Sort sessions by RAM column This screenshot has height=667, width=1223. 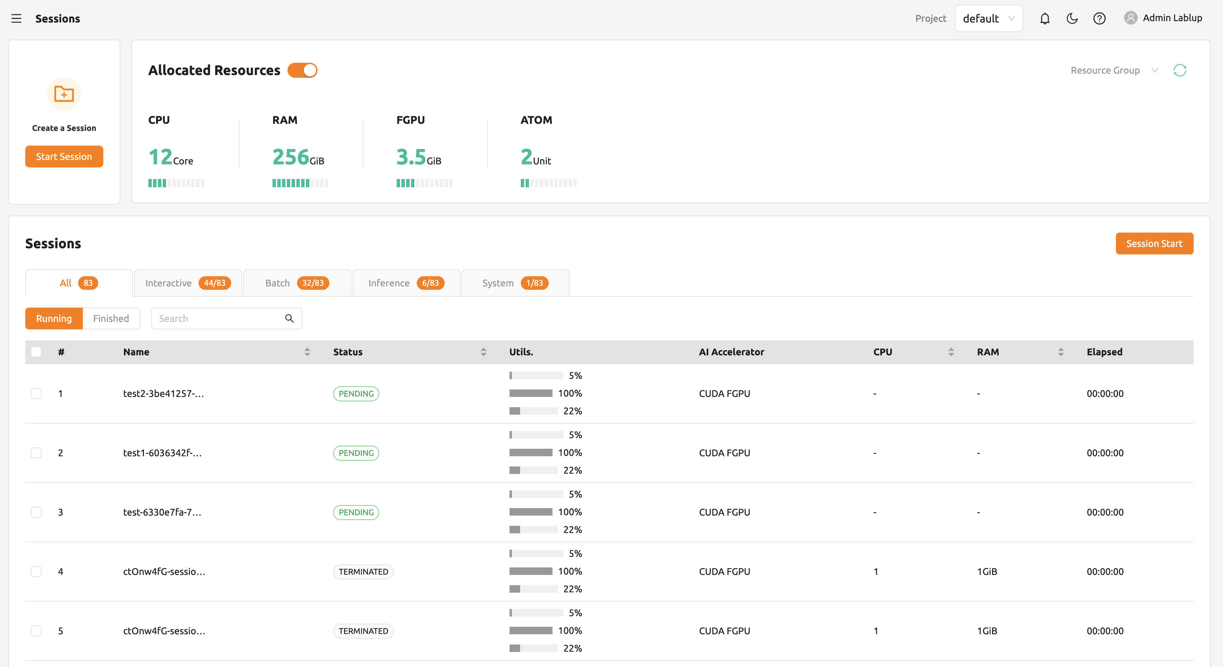1061,352
